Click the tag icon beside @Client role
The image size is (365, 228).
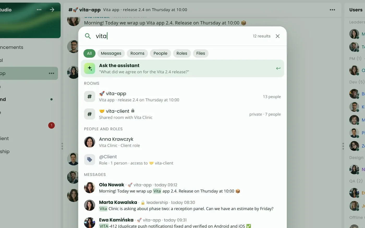click(x=89, y=159)
